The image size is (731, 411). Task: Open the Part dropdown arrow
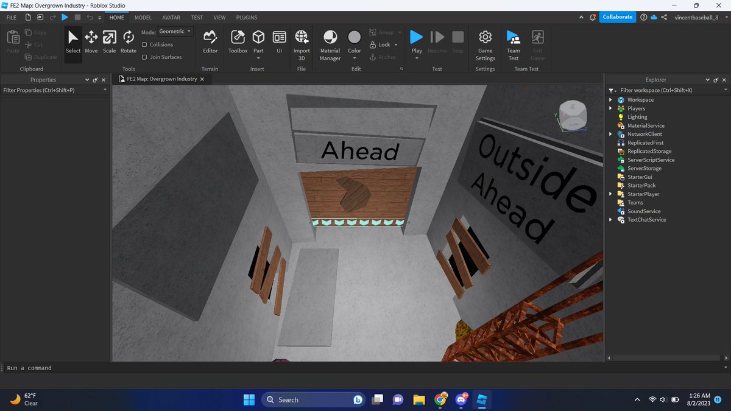[x=258, y=58]
